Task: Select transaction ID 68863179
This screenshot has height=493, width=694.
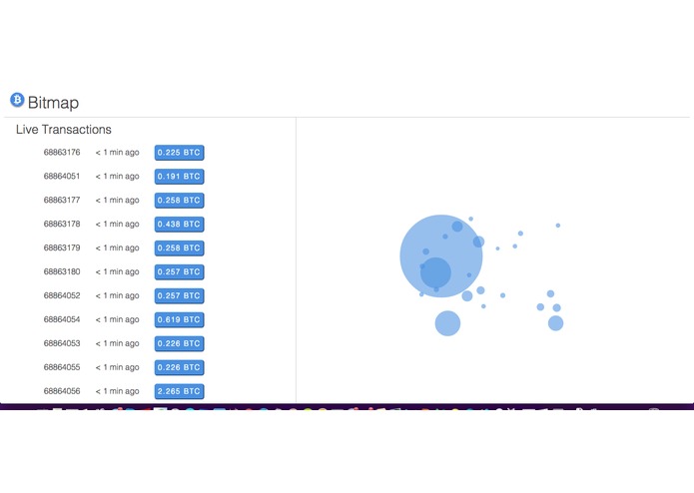Action: coord(62,247)
